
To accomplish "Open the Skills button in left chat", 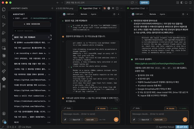I will pos(67,108).
